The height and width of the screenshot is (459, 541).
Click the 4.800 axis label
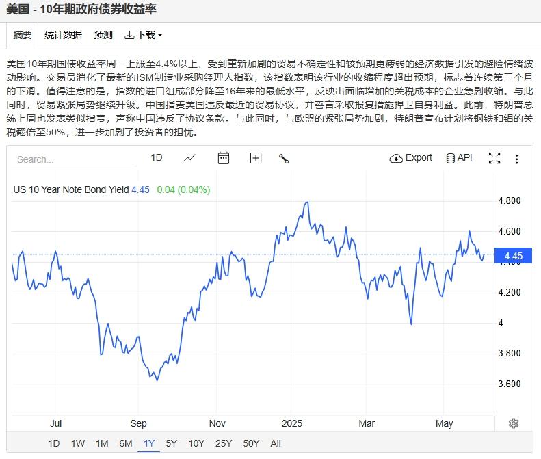[x=510, y=200]
